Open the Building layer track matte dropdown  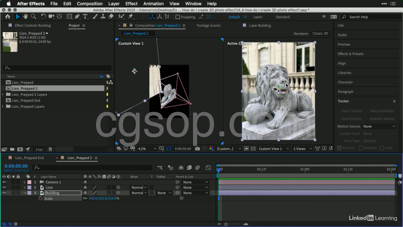(164, 193)
